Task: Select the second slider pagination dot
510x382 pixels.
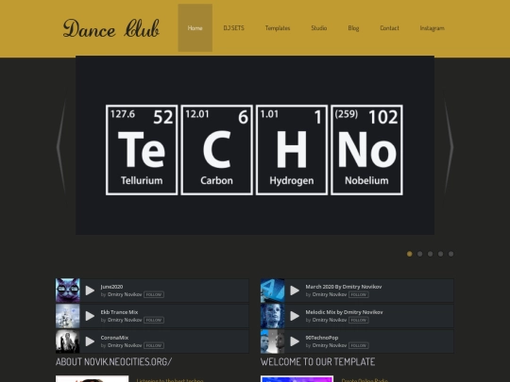Action: pyautogui.click(x=420, y=254)
